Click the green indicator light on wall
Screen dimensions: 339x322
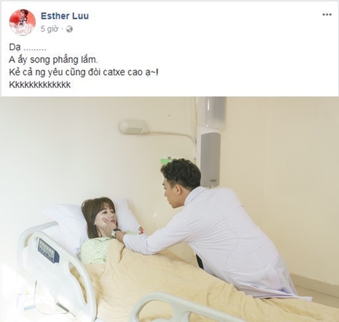click(x=166, y=161)
